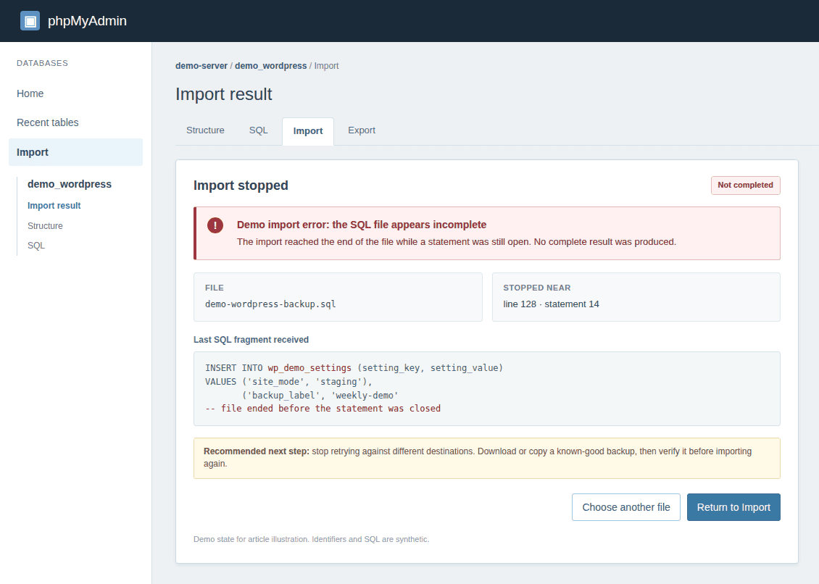The image size is (819, 584).
Task: Select demo_wordpress database in sidebar
Action: (x=70, y=184)
